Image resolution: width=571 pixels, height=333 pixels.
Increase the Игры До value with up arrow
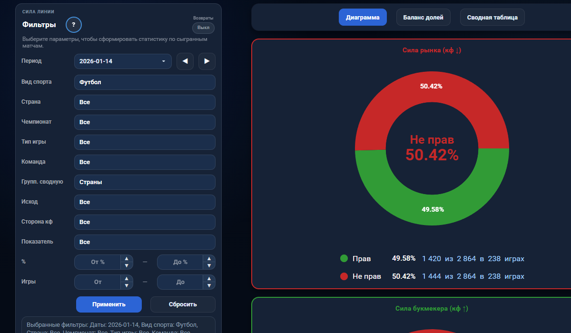coord(209,279)
